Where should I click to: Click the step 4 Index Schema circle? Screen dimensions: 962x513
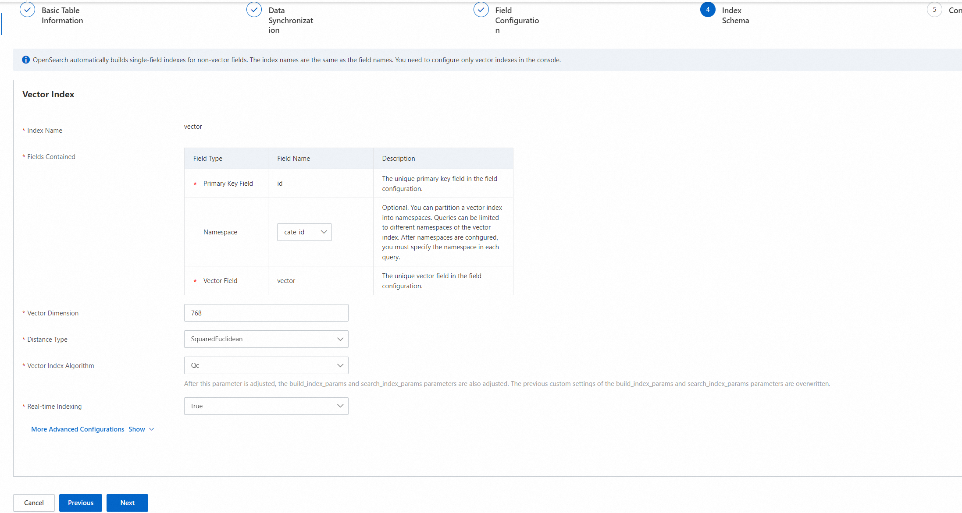point(708,10)
